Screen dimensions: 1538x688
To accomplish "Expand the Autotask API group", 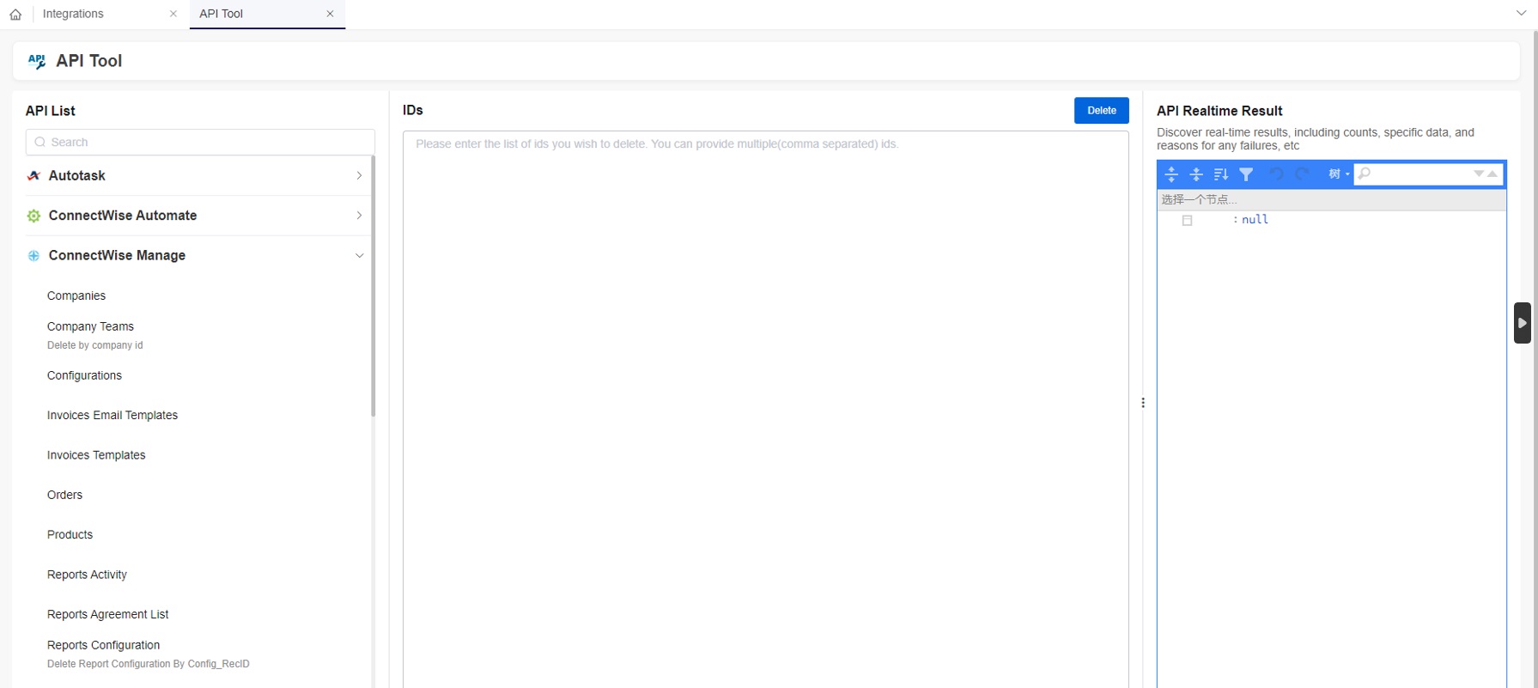I will pos(359,175).
